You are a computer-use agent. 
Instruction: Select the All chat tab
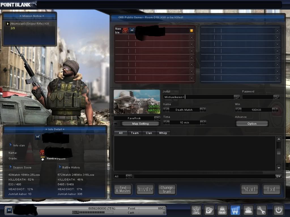pyautogui.click(x=121, y=133)
